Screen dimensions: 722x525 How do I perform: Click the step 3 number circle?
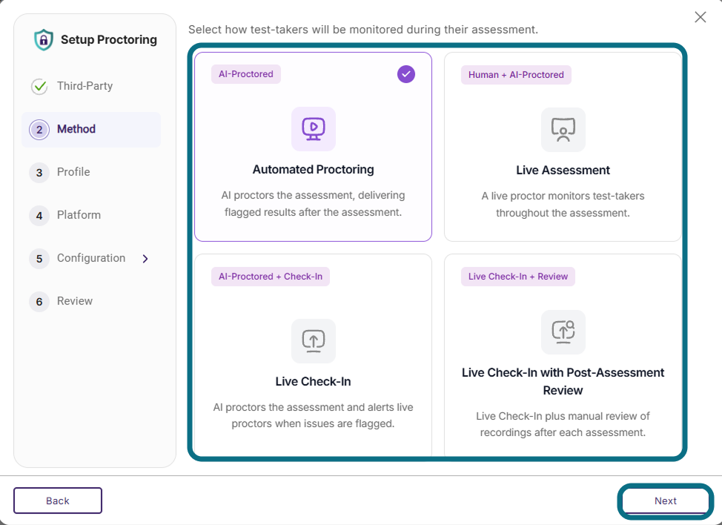coord(39,173)
